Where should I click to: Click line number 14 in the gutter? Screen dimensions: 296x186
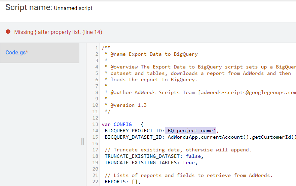pyautogui.click(x=95, y=131)
